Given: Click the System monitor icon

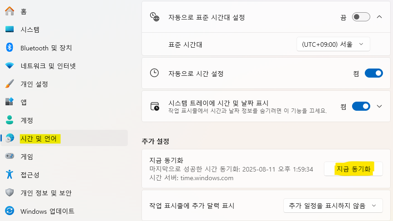Looking at the screenshot, I should [x=10, y=29].
